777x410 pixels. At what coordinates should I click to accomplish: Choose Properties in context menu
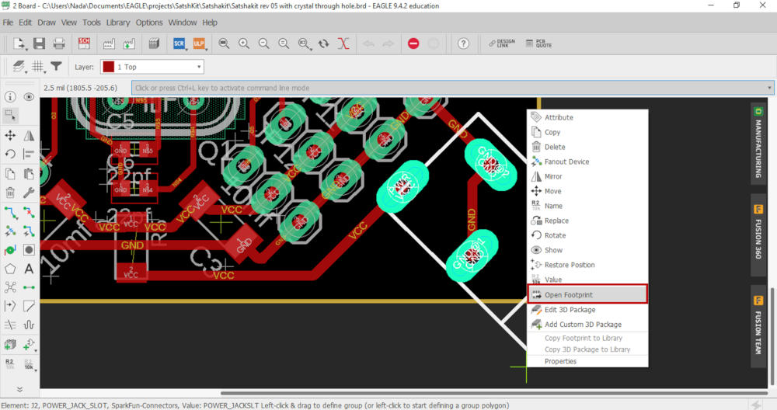(587, 362)
